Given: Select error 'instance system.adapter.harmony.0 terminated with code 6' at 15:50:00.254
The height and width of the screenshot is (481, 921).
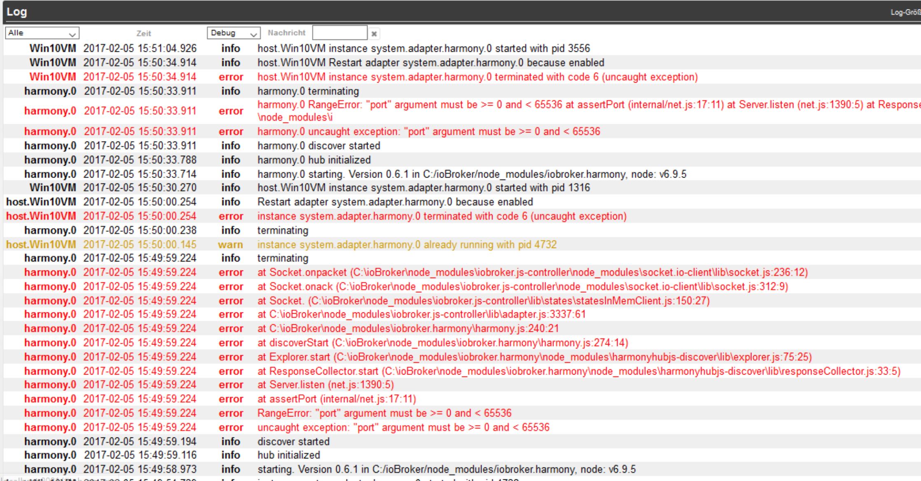Looking at the screenshot, I should point(442,216).
